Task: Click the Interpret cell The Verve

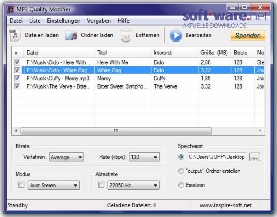Action: point(165,86)
